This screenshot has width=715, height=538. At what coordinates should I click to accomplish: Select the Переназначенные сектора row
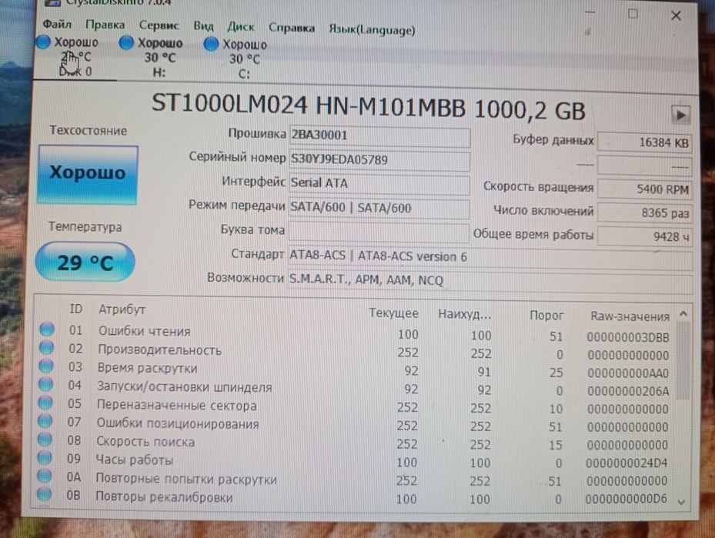tap(353, 406)
